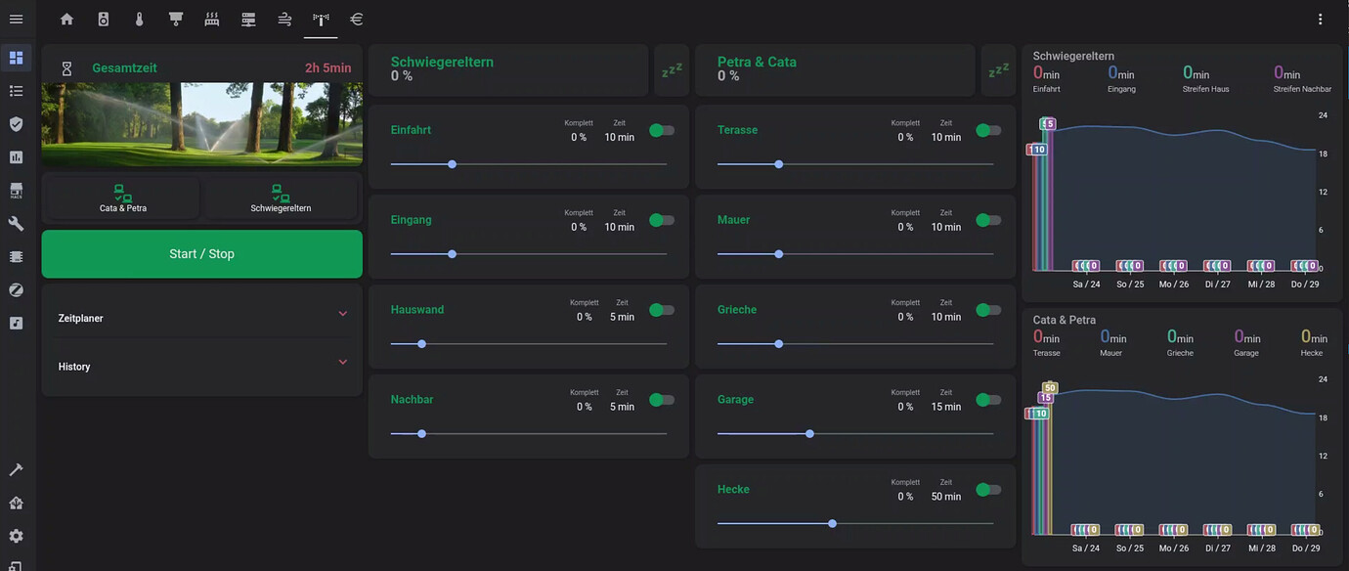The width and height of the screenshot is (1349, 571).
Task: Click the radiator heating icon
Action: tap(211, 19)
